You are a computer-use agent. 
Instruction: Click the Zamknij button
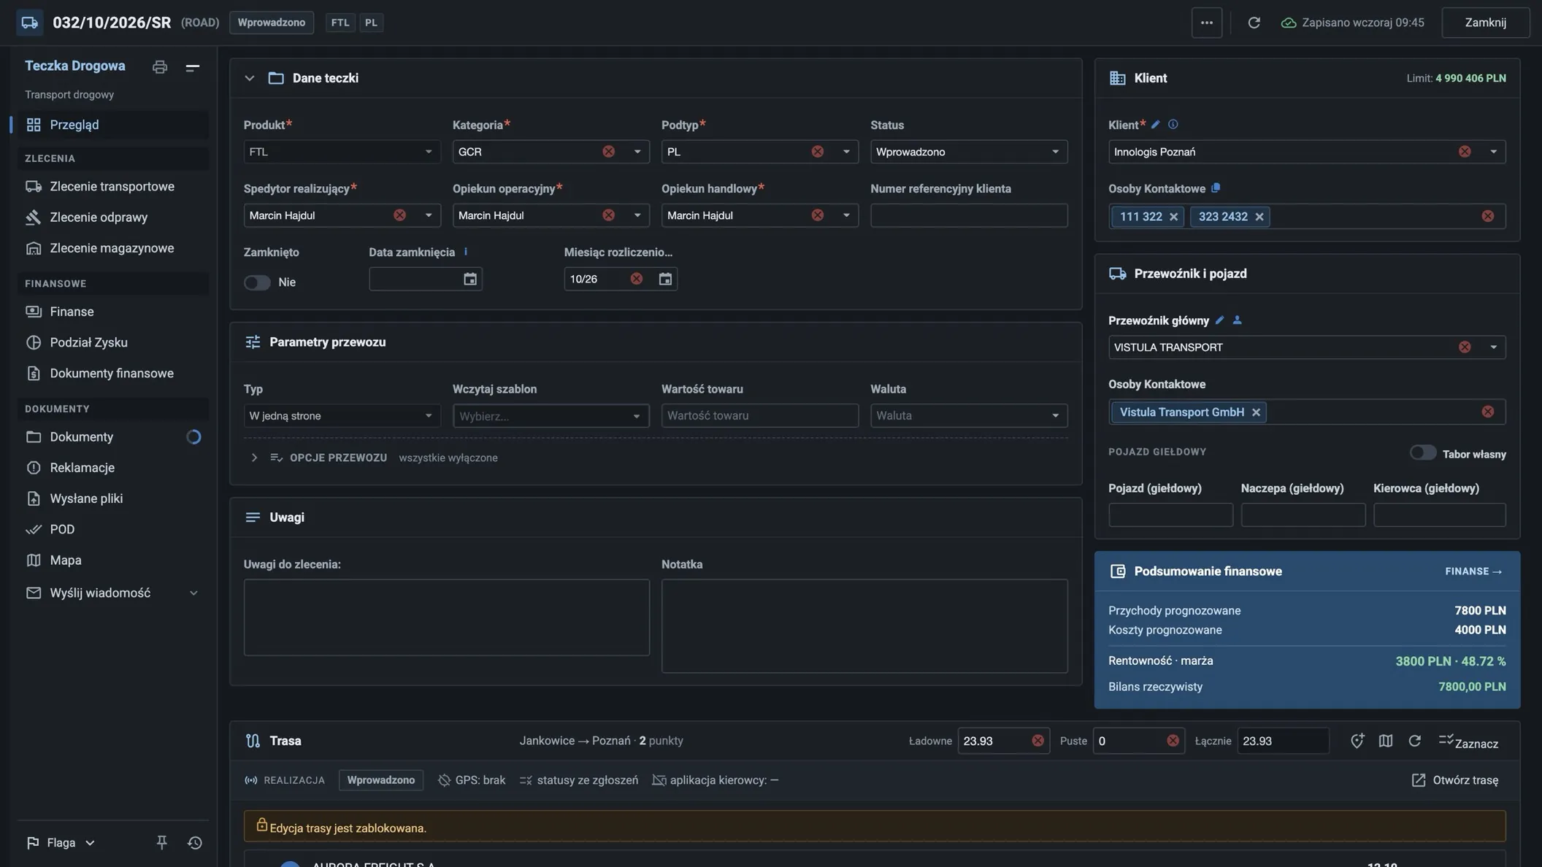(1485, 23)
